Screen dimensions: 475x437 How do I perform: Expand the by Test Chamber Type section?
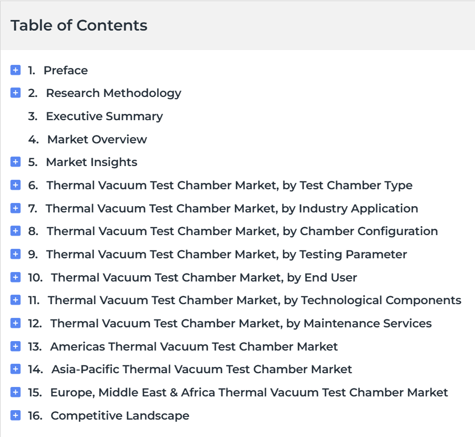click(x=15, y=185)
